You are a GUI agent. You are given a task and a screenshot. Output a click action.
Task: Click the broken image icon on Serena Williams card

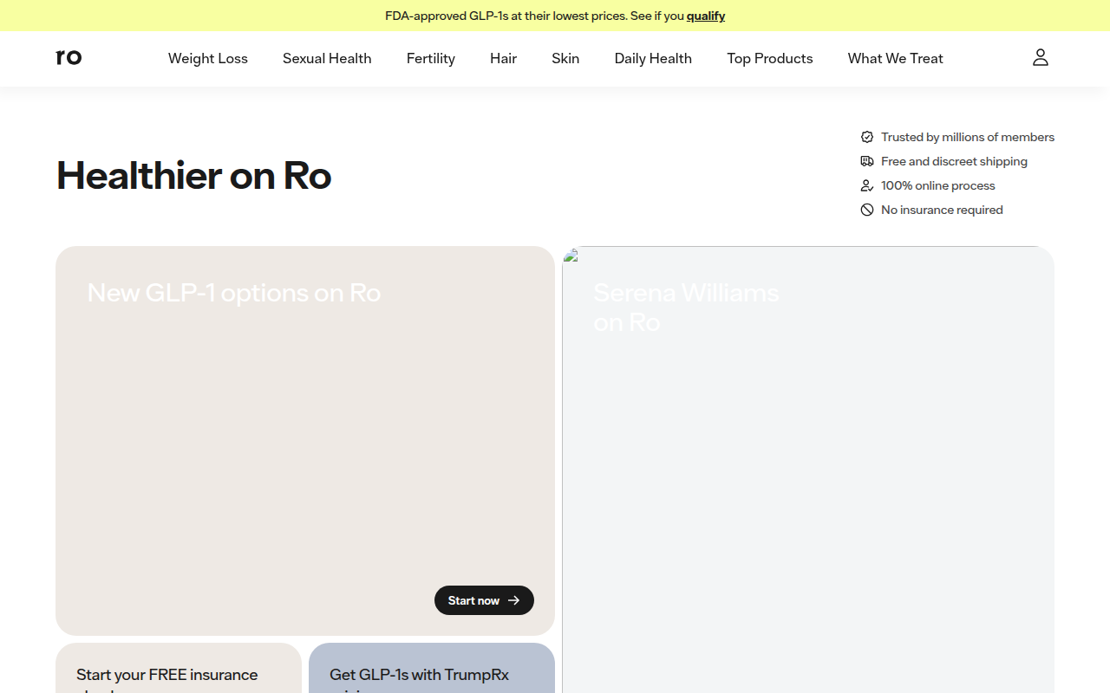[x=571, y=255]
